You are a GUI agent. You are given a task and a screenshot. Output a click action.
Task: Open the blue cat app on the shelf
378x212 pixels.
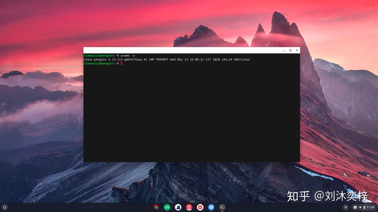click(x=178, y=207)
